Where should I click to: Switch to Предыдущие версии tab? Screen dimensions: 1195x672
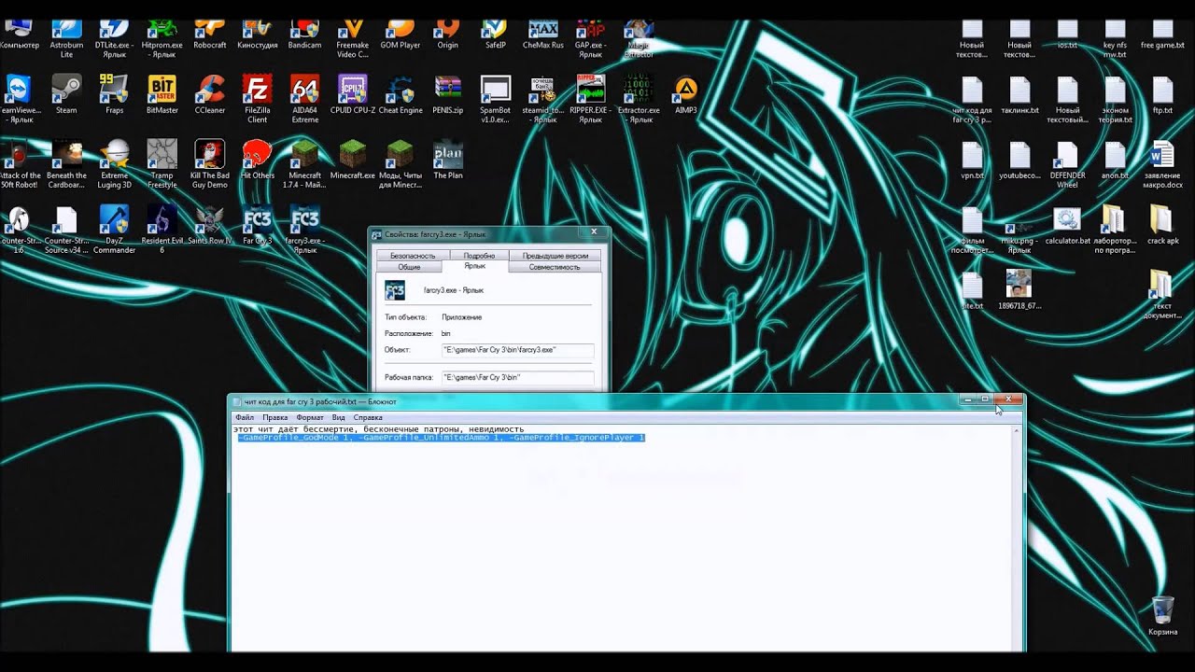pos(555,255)
